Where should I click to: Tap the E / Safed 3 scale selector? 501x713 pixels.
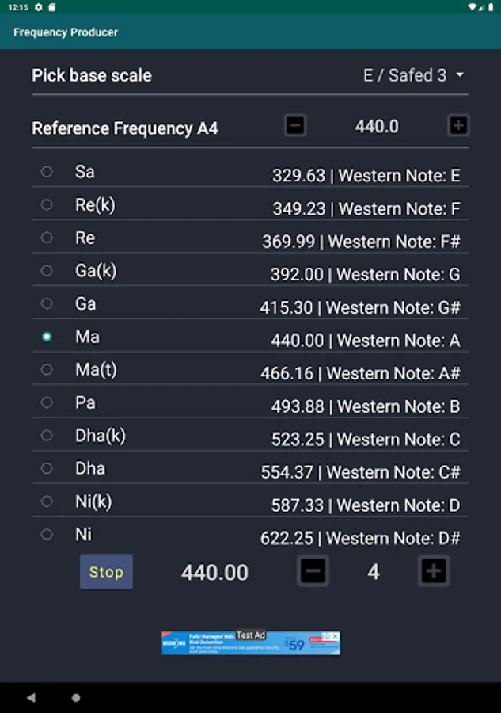click(404, 75)
